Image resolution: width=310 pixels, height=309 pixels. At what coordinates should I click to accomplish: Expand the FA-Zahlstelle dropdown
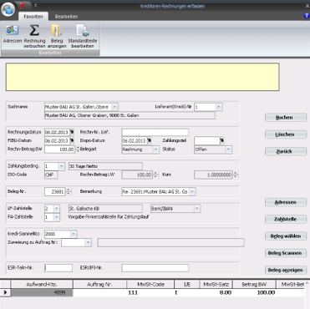point(57,217)
